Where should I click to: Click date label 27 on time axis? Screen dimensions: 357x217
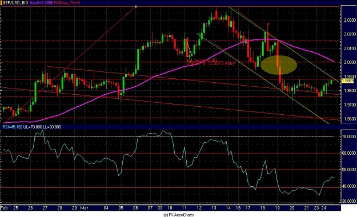pos(45,208)
